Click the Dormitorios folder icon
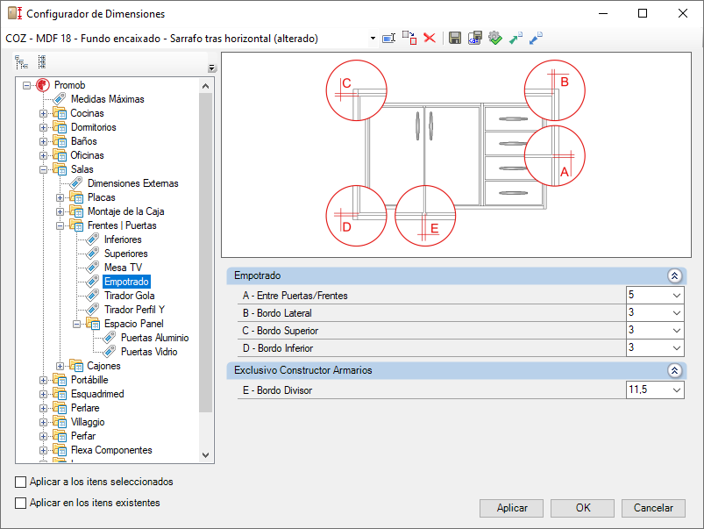Viewport: 704px width, 529px height. coord(60,127)
